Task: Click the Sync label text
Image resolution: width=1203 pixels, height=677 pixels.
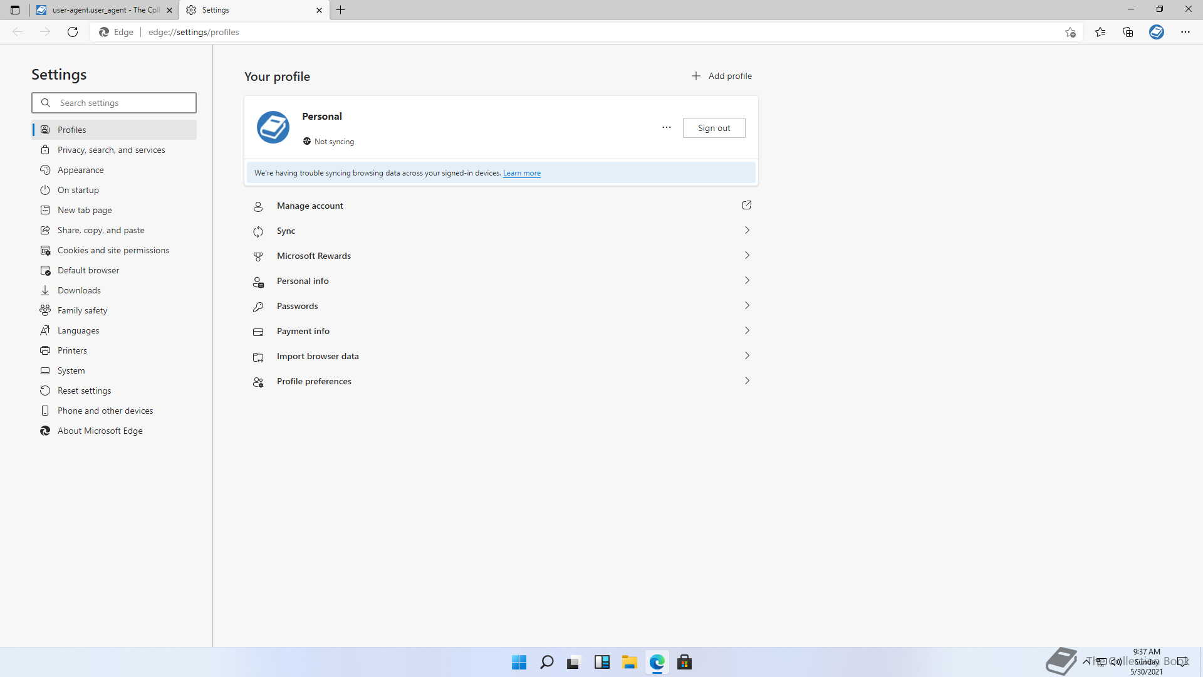Action: coord(286,231)
